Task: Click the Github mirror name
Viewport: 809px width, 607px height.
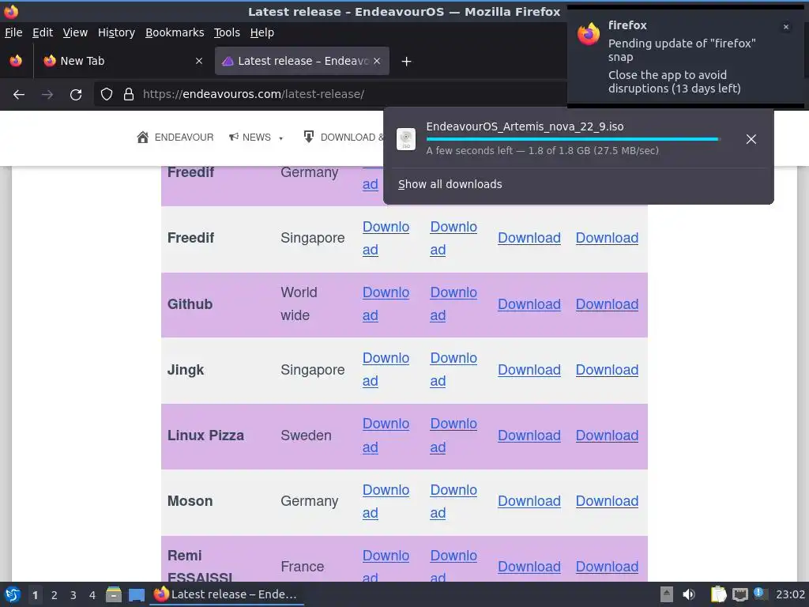Action: 190,304
